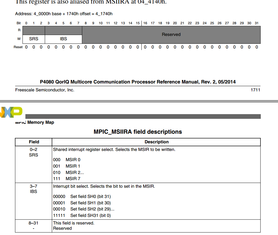278x235 pixels.
Task: Click the R row label
Action: tap(19, 30)
